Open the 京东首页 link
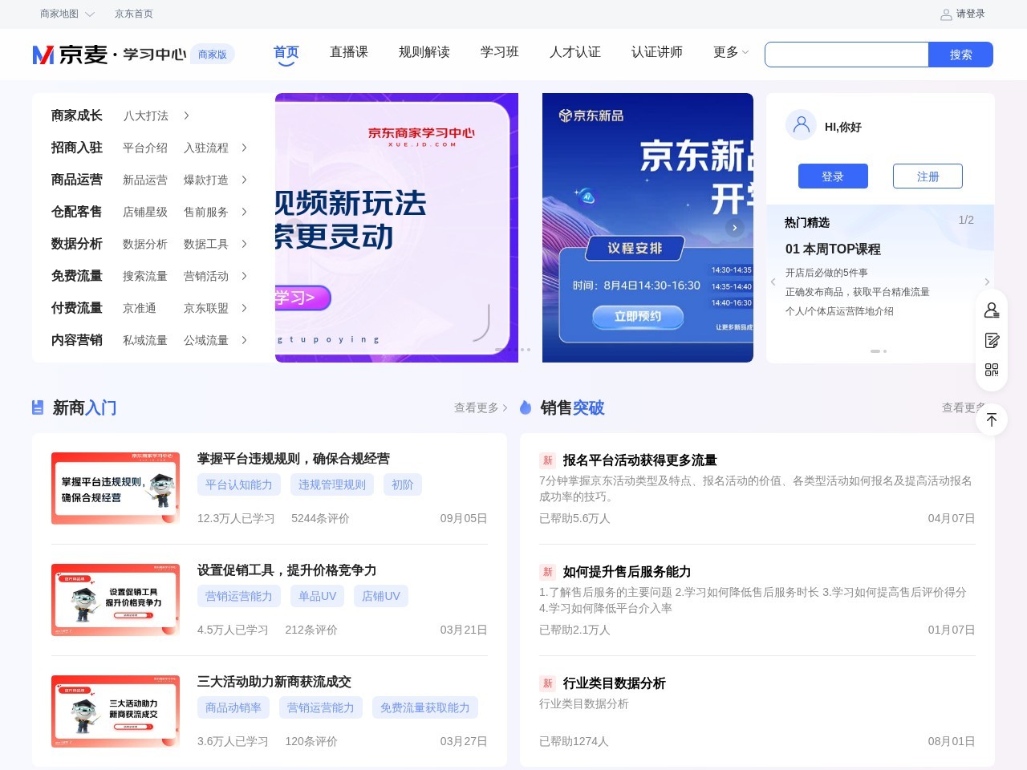Screen dimensions: 1027x770 coord(134,14)
